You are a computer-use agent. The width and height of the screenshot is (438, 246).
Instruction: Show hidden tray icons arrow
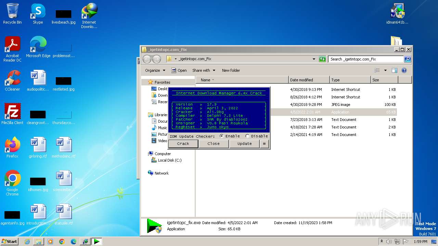pyautogui.click(x=382, y=242)
